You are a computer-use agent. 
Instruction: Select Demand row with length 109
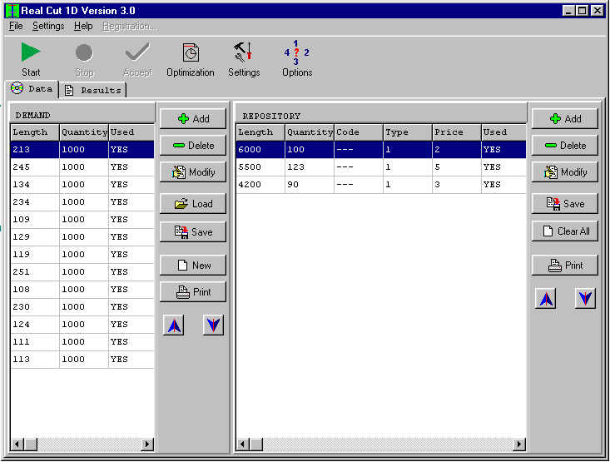tap(82, 220)
